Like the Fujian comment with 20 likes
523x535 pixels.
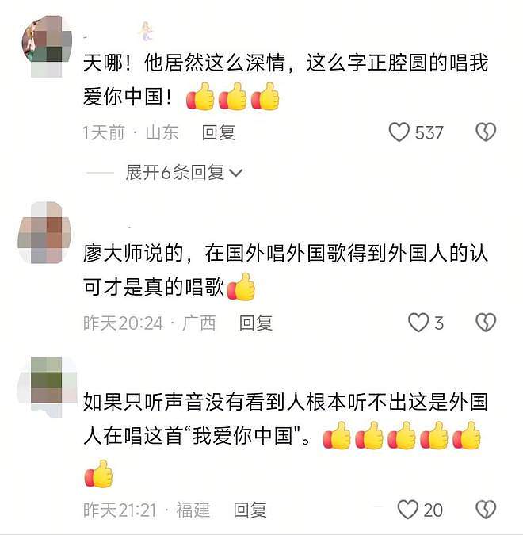click(407, 510)
